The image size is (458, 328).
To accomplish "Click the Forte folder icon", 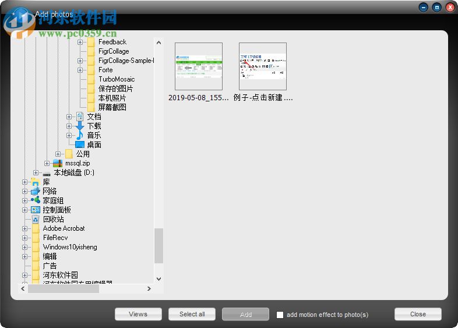I will point(91,70).
